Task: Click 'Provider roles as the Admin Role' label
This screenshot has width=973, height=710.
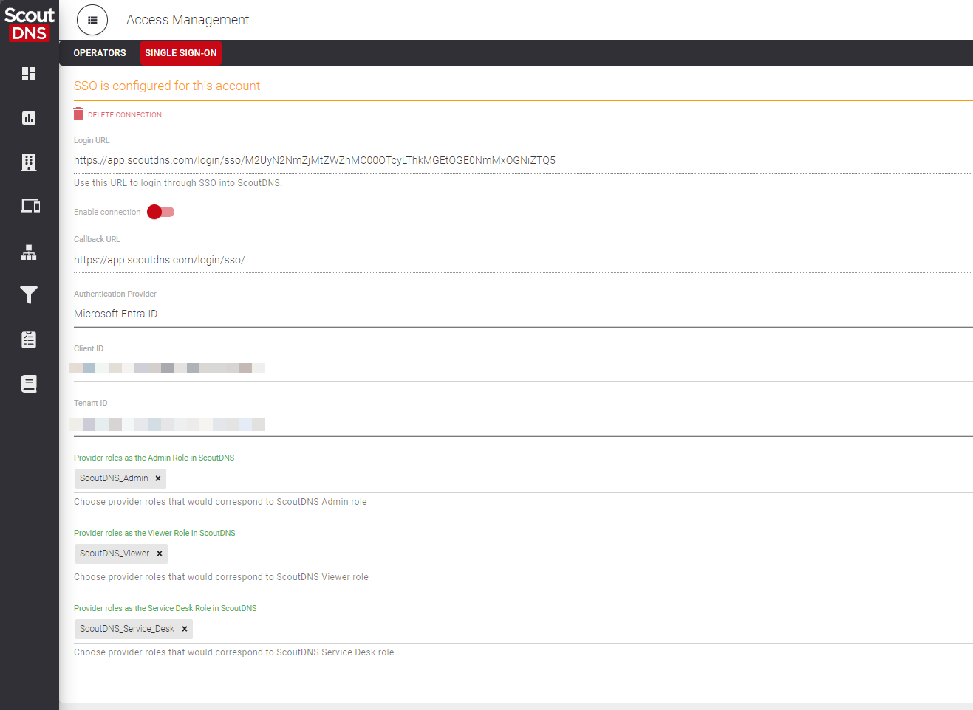Action: (154, 458)
